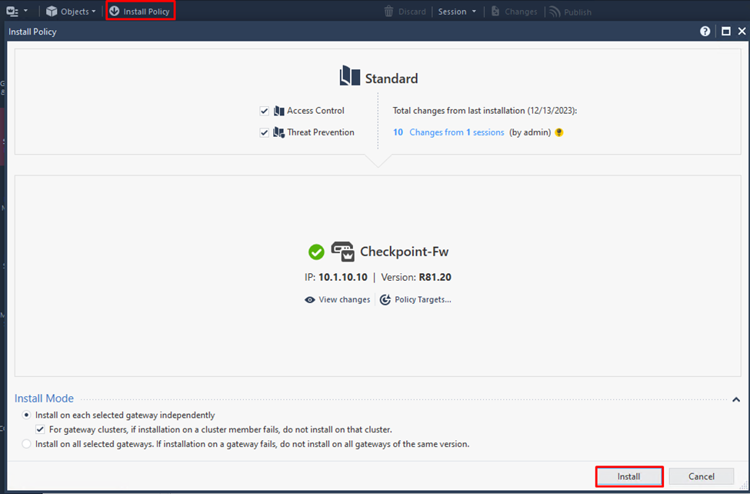Uncheck the Access Control checkbox
The width and height of the screenshot is (750, 494).
[264, 111]
